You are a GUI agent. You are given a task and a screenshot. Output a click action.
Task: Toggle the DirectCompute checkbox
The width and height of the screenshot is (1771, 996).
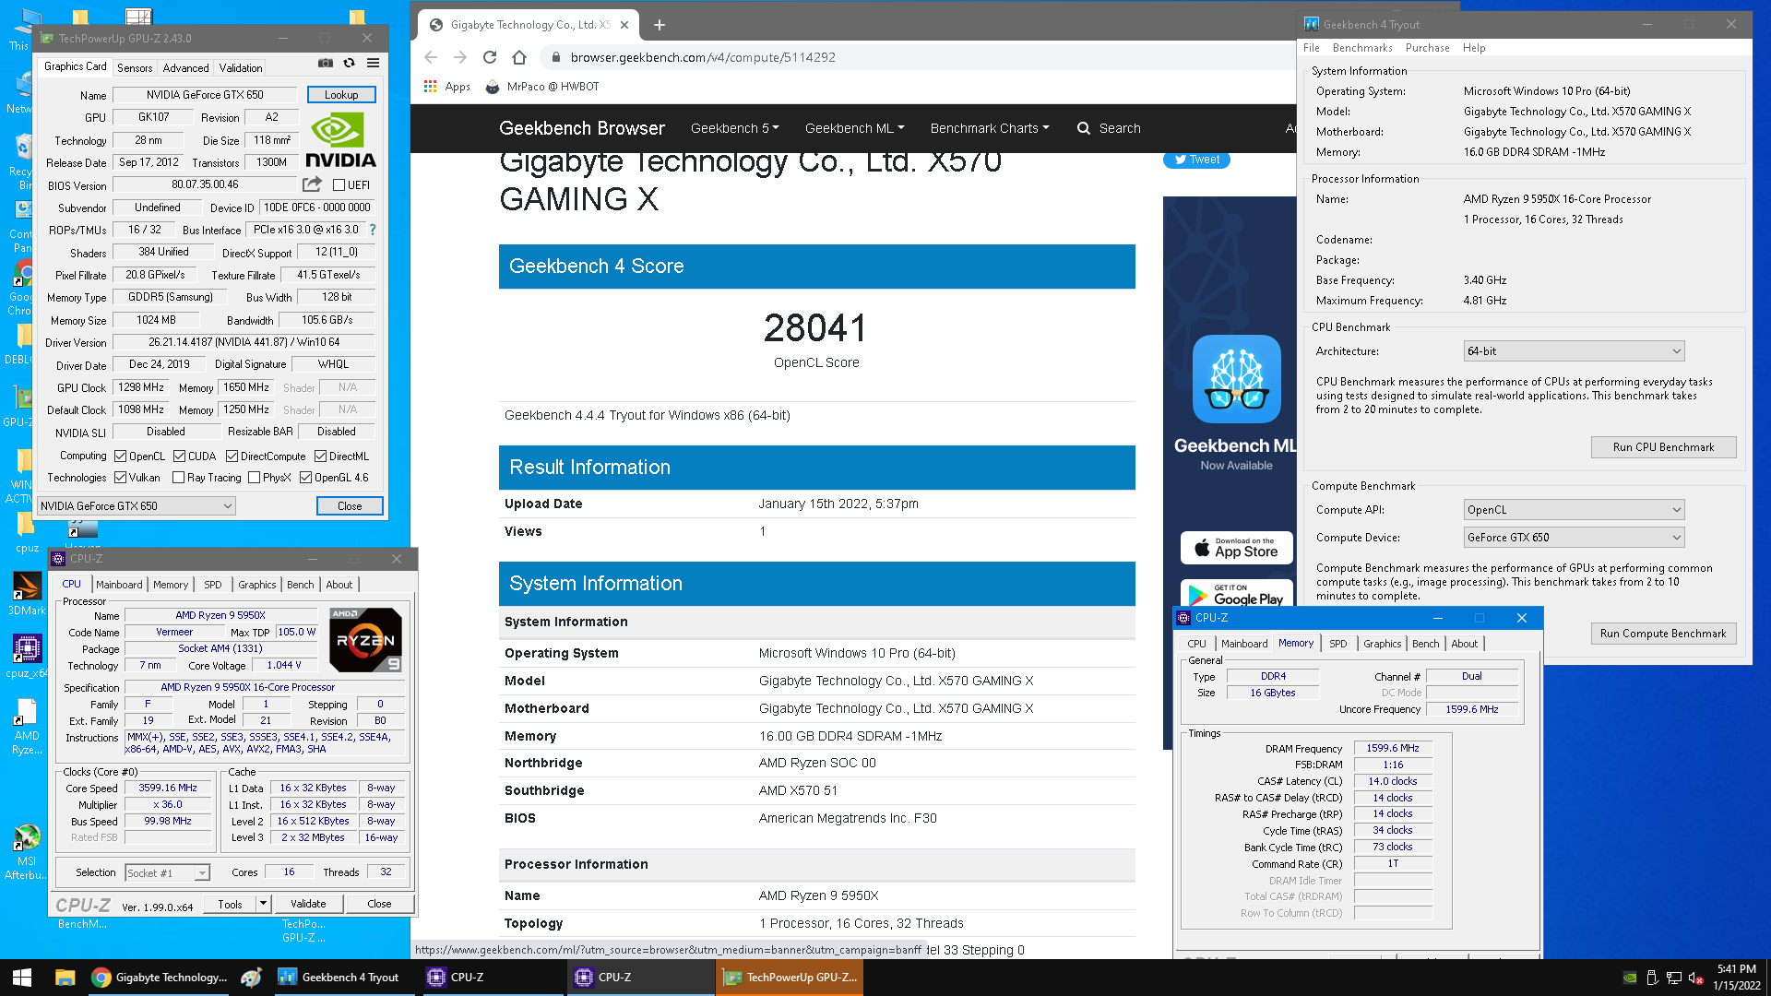pos(232,456)
